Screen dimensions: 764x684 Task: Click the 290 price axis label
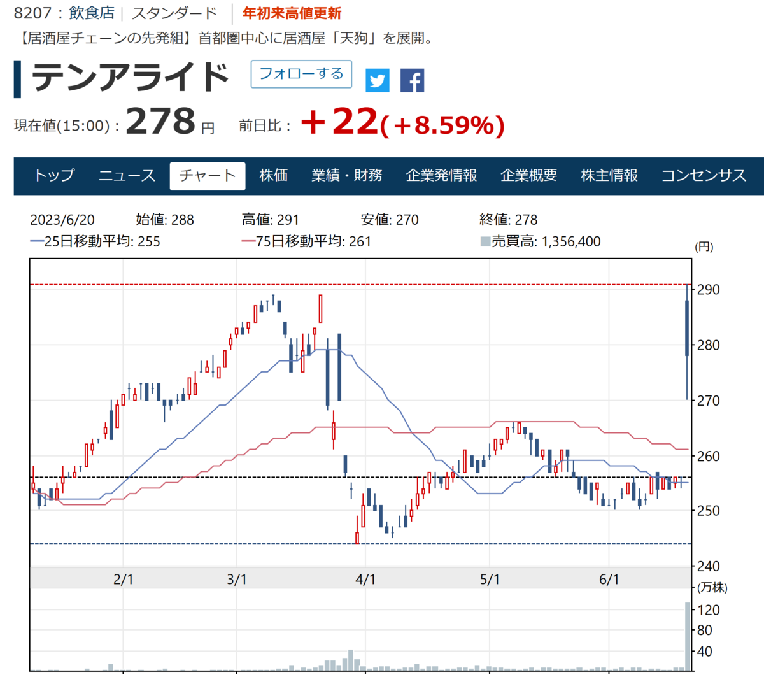(x=709, y=290)
